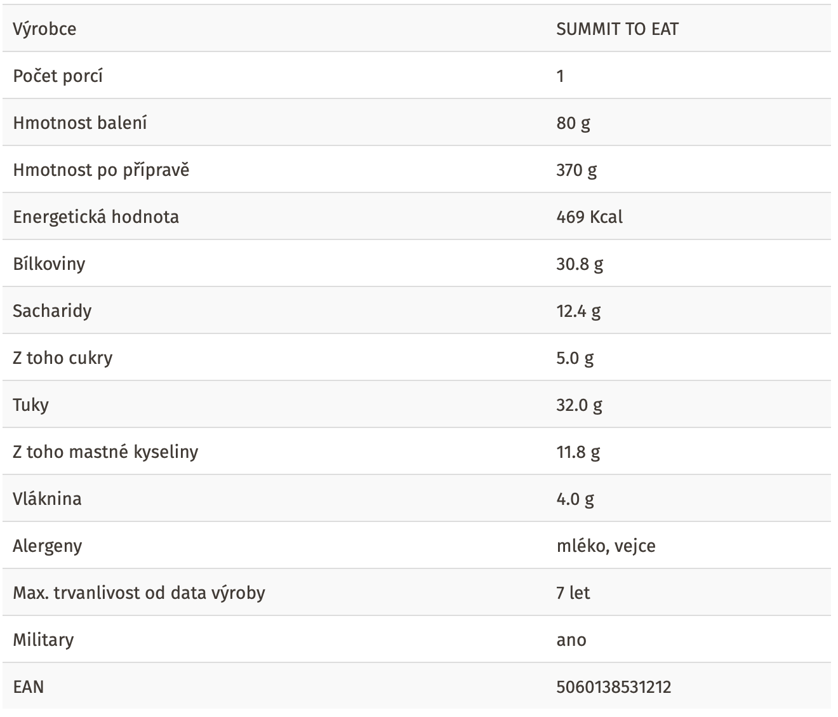
Task: Click the Vláknina row label
Action: (47, 499)
